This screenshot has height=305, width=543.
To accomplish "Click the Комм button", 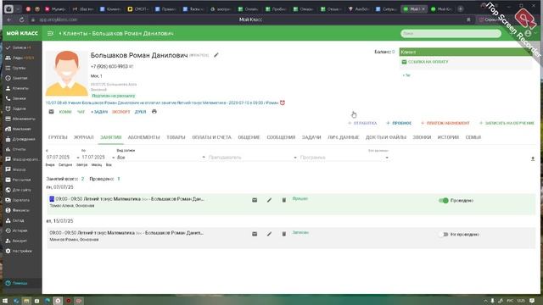I will coord(65,112).
